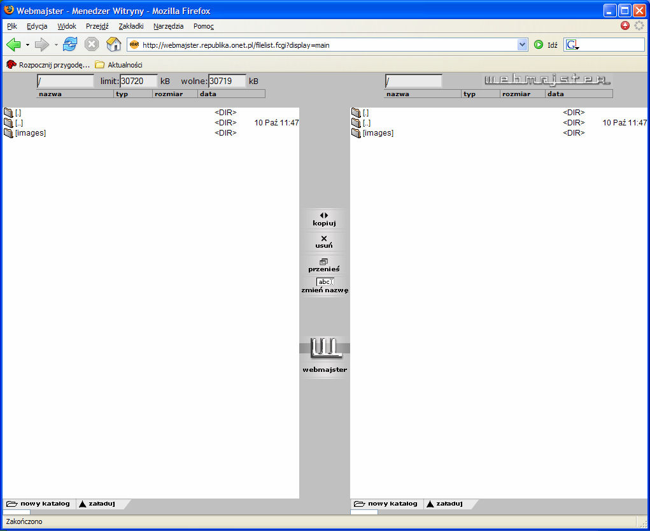Maximize the Firefox window
This screenshot has height=531, width=650.
coord(625,11)
